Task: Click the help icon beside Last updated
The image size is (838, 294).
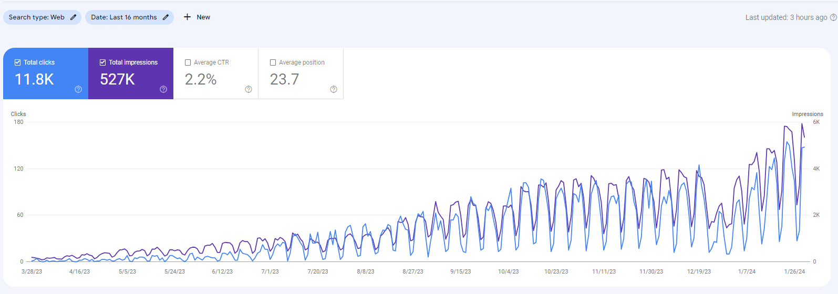Action: 833,17
